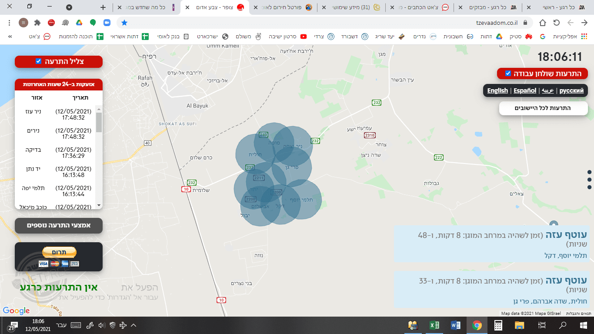Expand the bookmarks overflow chevron
The image size is (594, 334).
coord(10,37)
